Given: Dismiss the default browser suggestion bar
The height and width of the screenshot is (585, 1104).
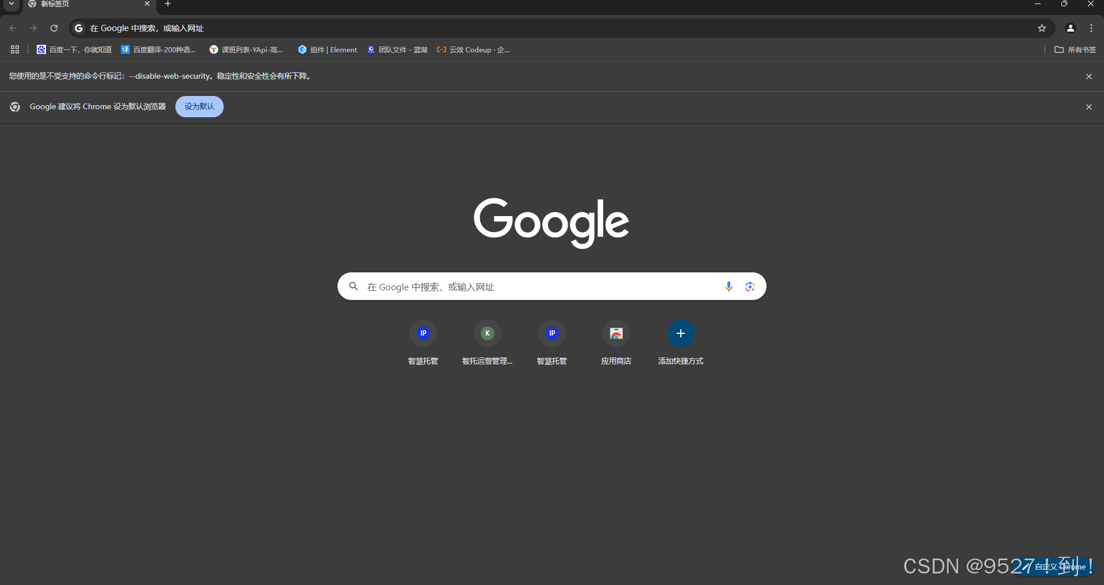Looking at the screenshot, I should point(1089,107).
